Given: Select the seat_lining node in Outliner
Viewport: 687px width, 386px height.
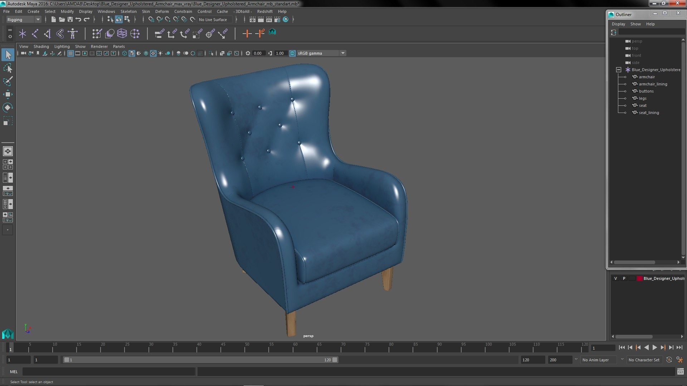Looking at the screenshot, I should click(x=649, y=113).
